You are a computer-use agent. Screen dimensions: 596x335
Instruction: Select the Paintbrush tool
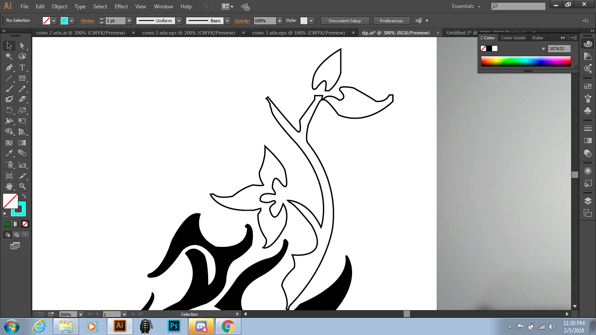tap(9, 89)
